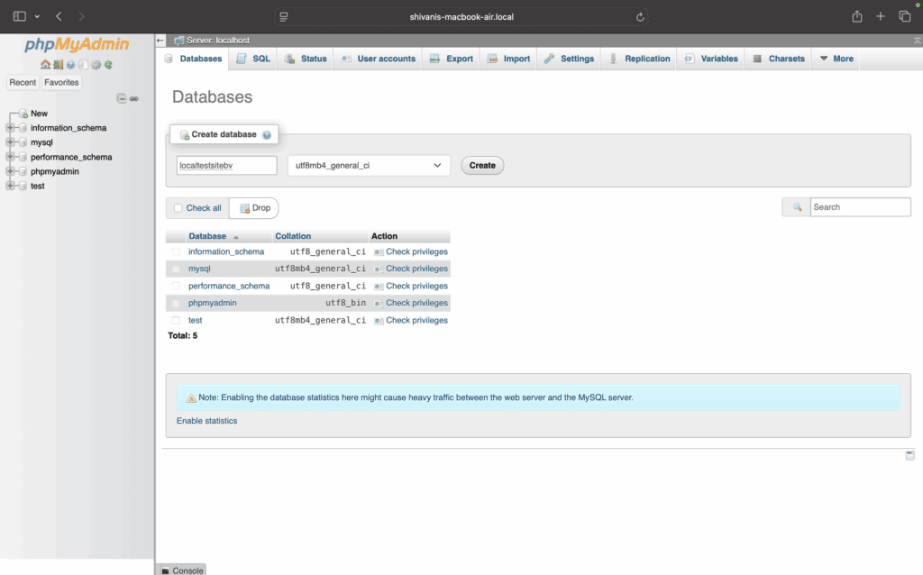923x575 pixels.
Task: Tick the information_schema row checkbox
Action: [x=176, y=251]
